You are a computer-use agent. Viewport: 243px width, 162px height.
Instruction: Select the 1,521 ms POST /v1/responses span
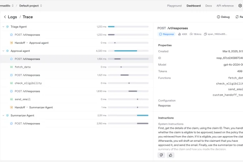pos(77,75)
